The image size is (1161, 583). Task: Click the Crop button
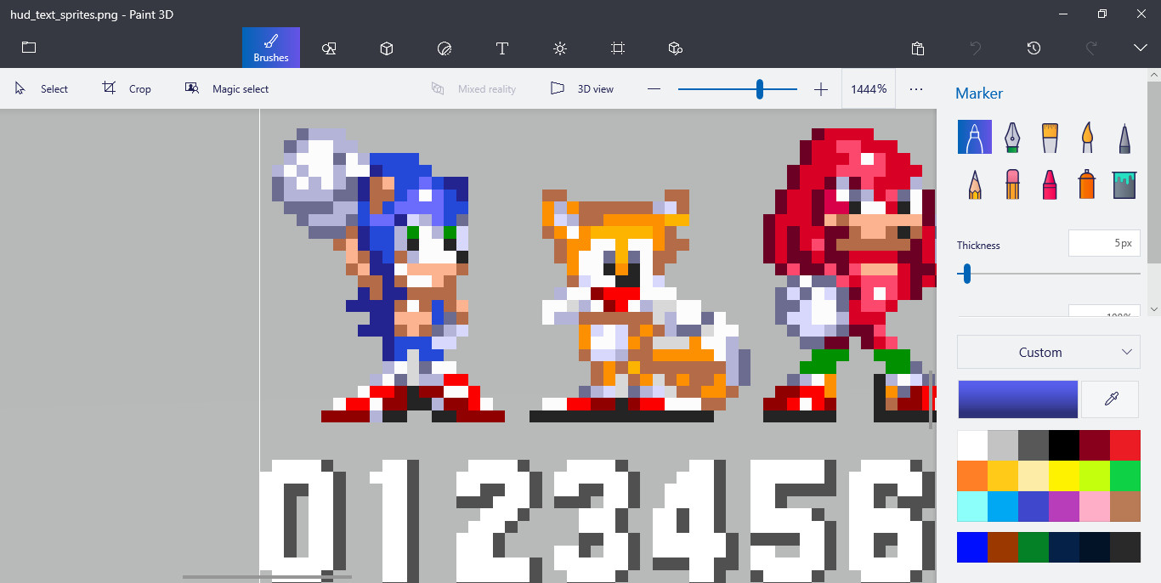click(x=126, y=88)
